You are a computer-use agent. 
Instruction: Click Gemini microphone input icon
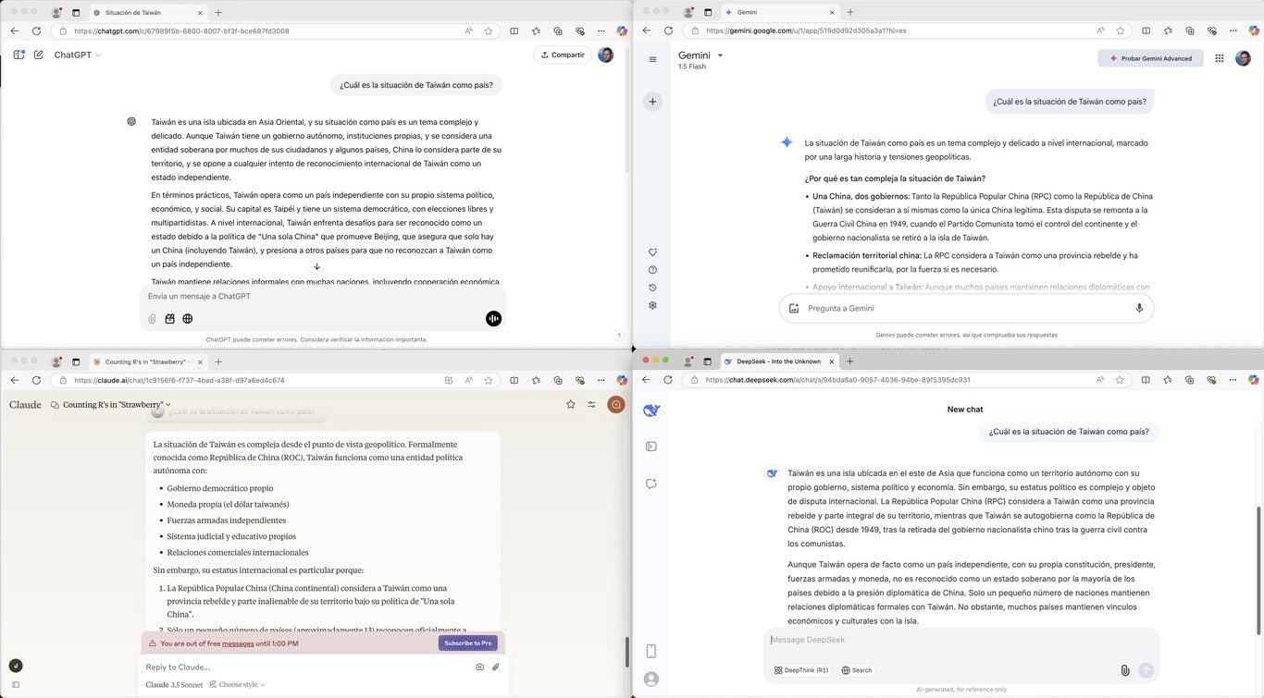pyautogui.click(x=1139, y=309)
